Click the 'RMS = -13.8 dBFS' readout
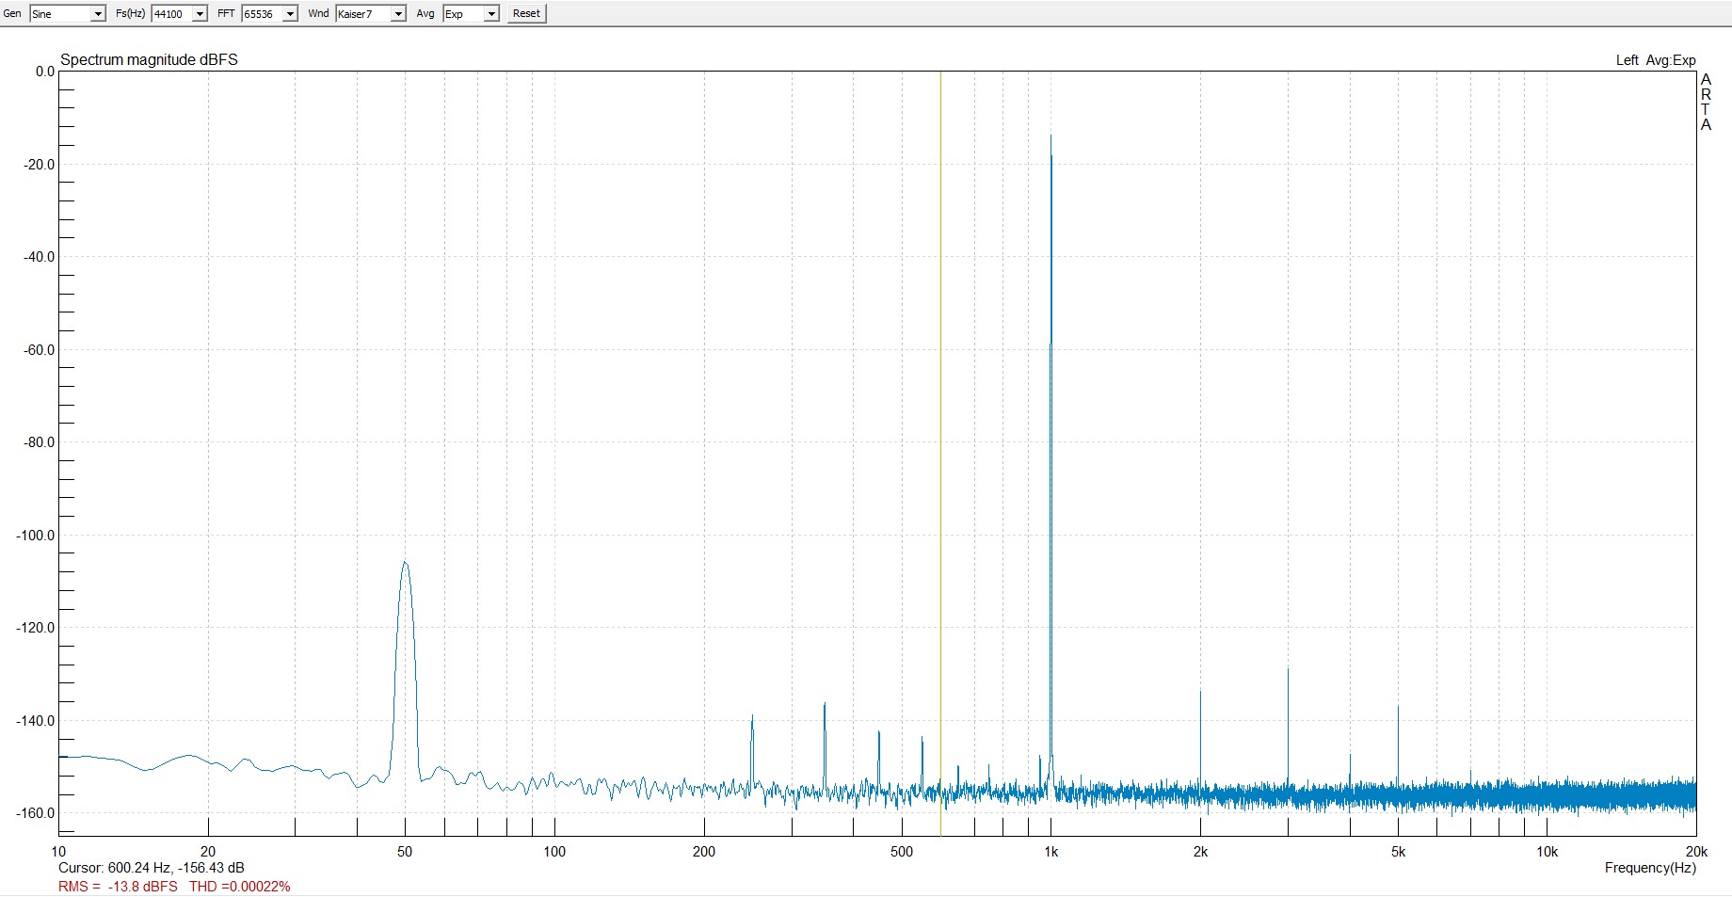This screenshot has width=1732, height=897. 118,887
